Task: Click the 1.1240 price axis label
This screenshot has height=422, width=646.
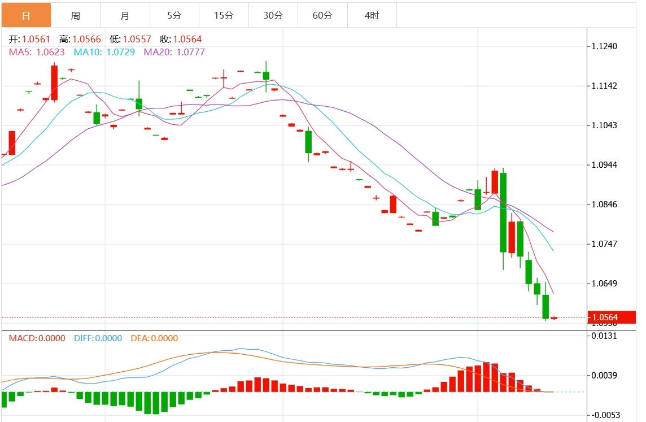Action: [604, 46]
